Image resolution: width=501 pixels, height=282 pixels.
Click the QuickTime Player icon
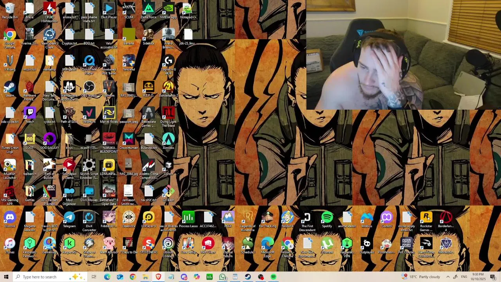point(89,65)
